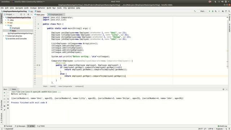Click run gutter arrow beside main method
Viewport: 231px width, 130px height.
[x=38, y=28]
